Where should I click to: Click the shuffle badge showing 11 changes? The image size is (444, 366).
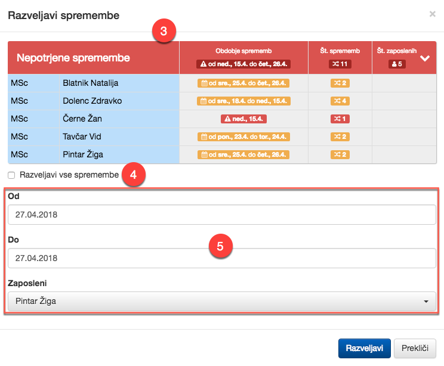[x=340, y=64]
